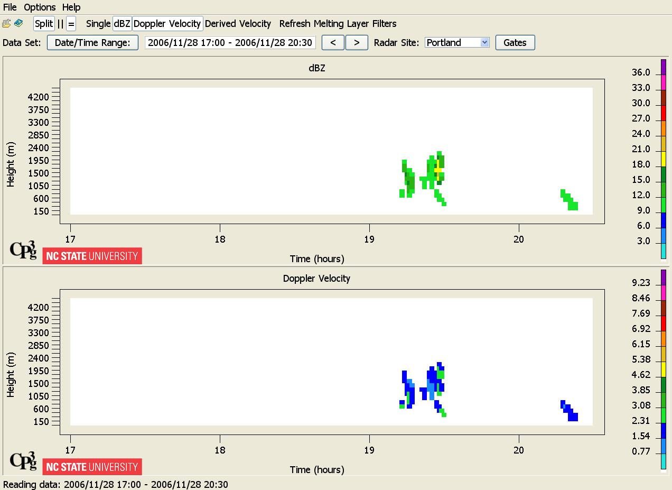Click the Gates button

pyautogui.click(x=515, y=43)
